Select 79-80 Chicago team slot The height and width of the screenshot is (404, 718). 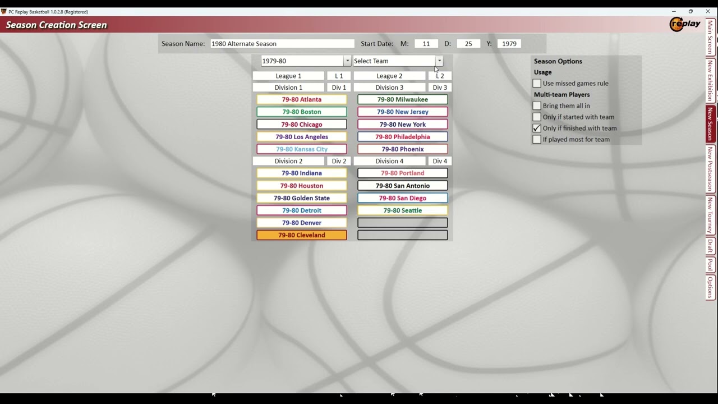click(302, 124)
